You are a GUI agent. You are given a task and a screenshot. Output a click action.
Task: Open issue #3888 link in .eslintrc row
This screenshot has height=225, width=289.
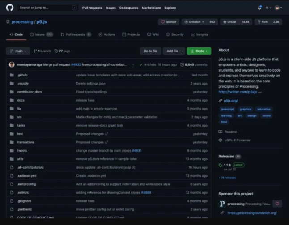(x=146, y=192)
